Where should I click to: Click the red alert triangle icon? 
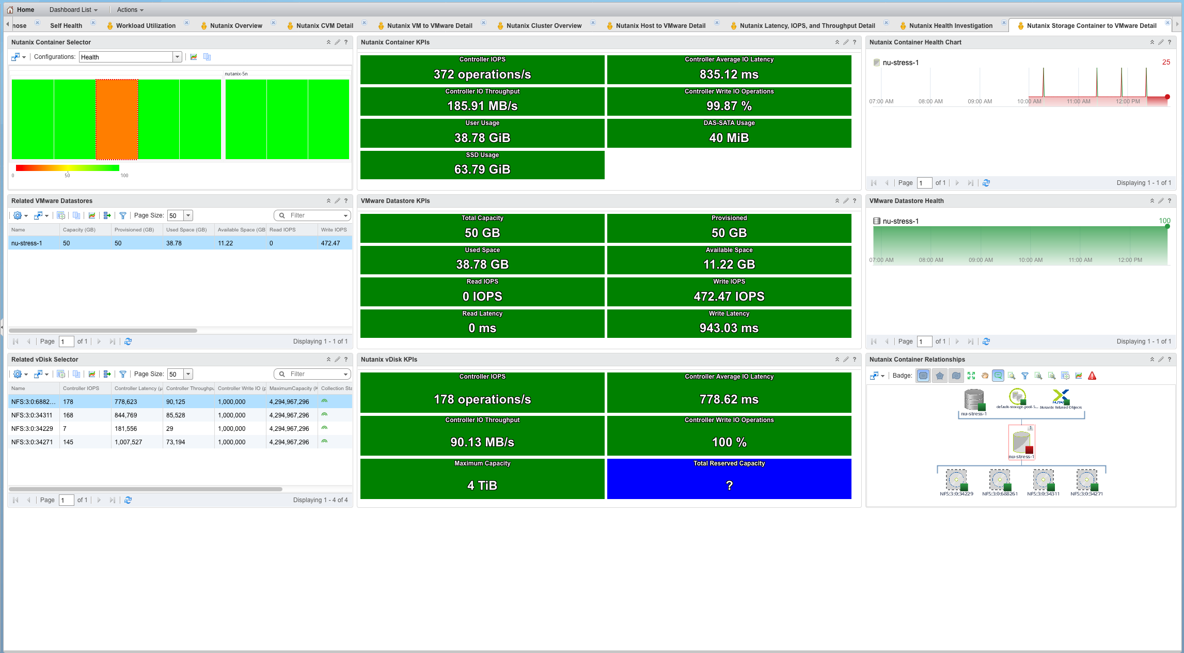pos(1092,376)
